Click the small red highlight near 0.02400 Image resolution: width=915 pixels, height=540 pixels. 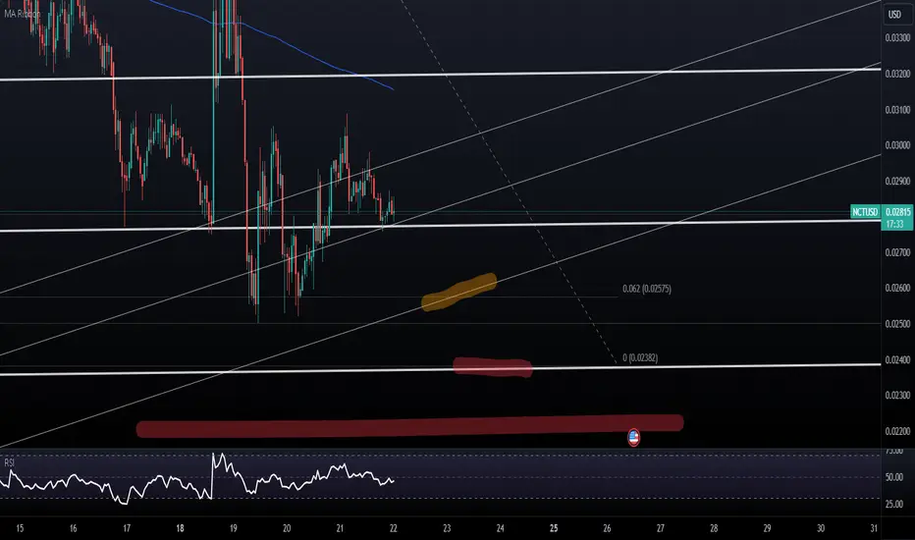pyautogui.click(x=493, y=367)
